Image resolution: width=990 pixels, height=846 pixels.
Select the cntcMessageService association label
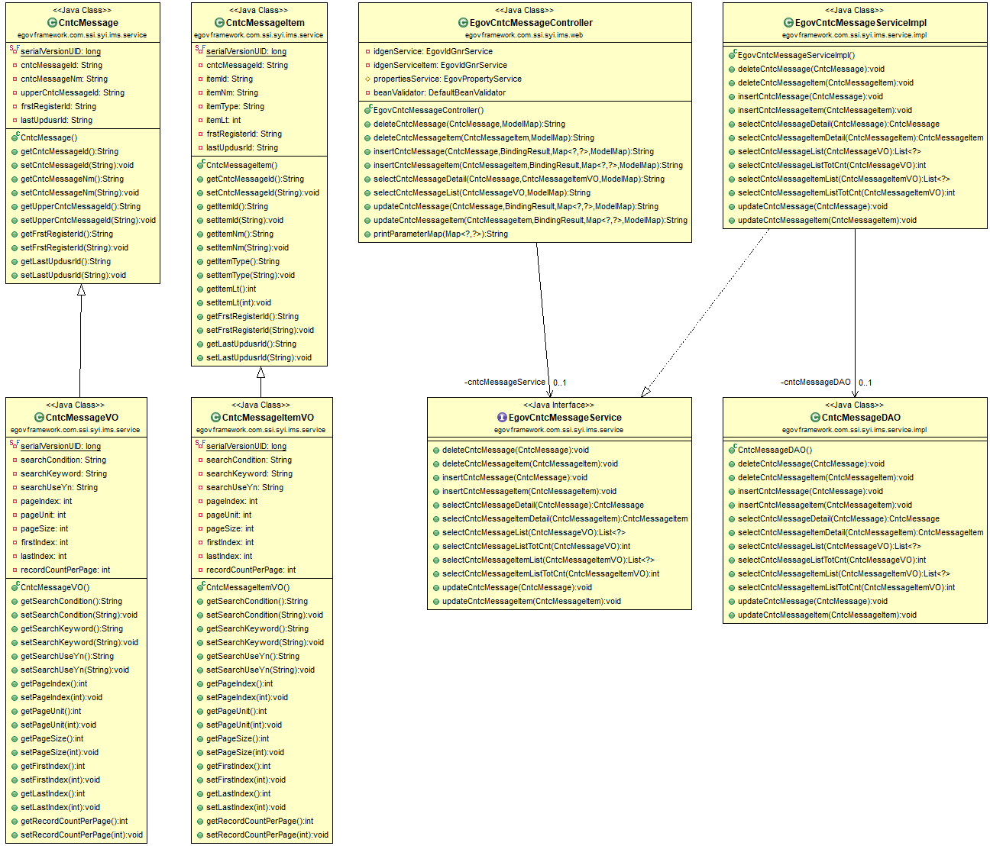pos(504,382)
